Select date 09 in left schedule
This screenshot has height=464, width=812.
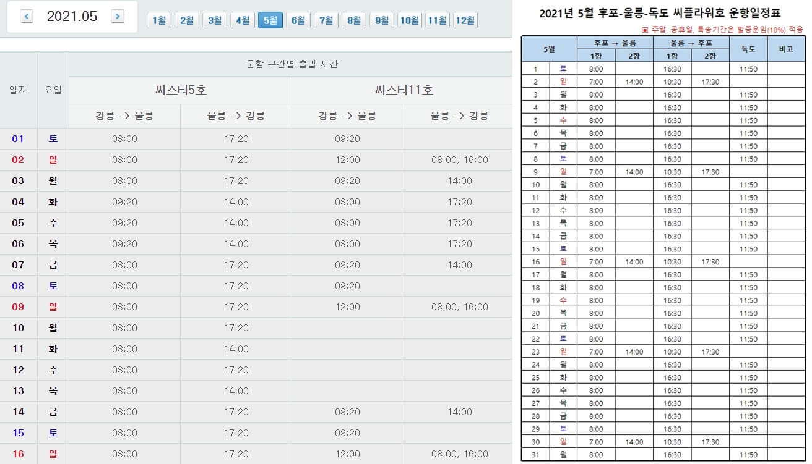(x=18, y=307)
